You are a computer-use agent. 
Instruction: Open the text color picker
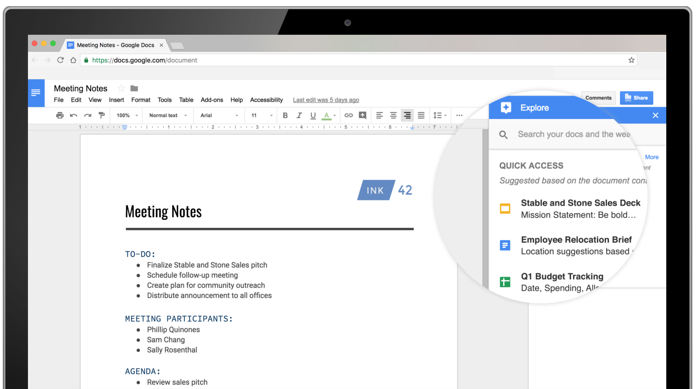(328, 116)
